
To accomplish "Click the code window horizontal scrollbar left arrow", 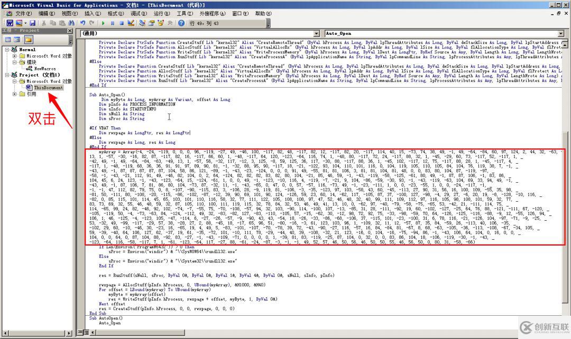I will coord(93,332).
